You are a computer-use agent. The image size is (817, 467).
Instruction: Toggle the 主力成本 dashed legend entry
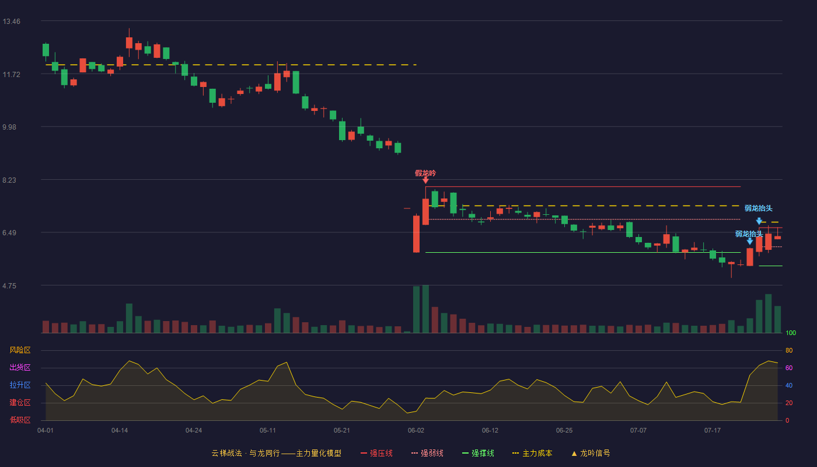pyautogui.click(x=532, y=453)
